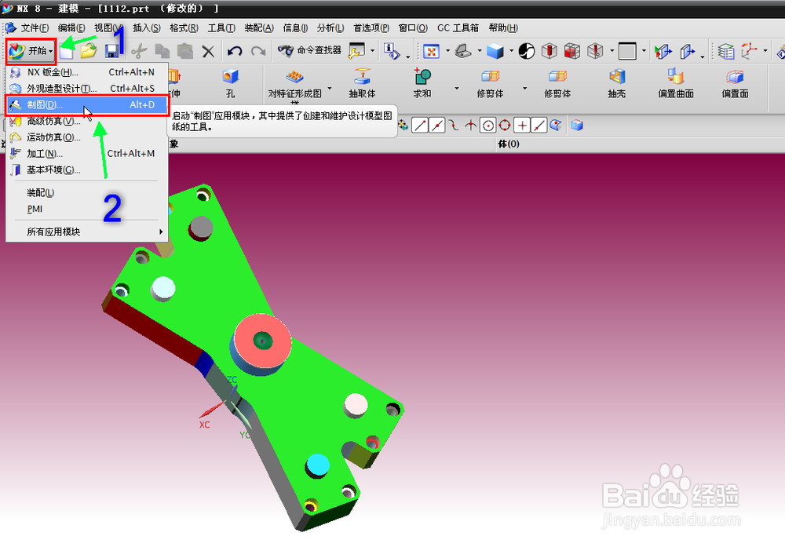Expand dropdown next to the wrench icon
Image resolution: width=785 pixels, height=547 pixels.
click(372, 51)
